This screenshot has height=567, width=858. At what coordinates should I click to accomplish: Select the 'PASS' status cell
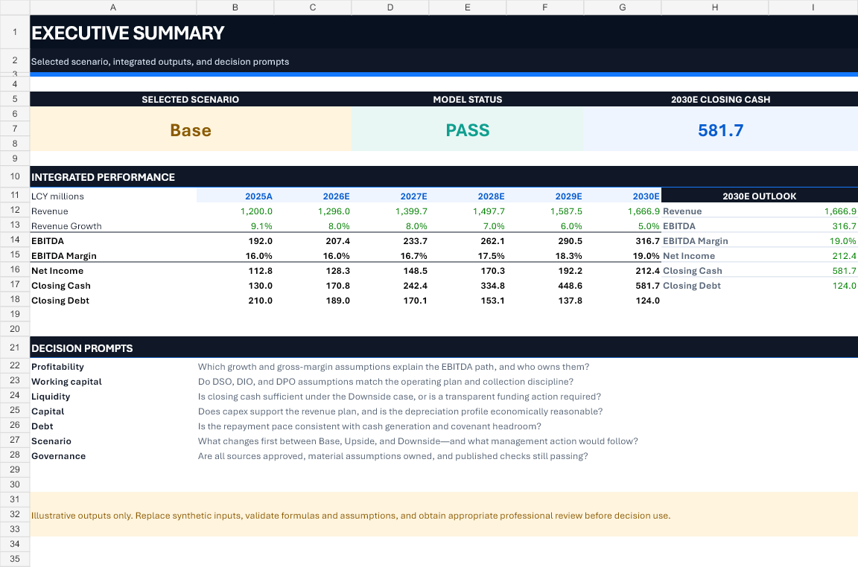[x=467, y=129]
